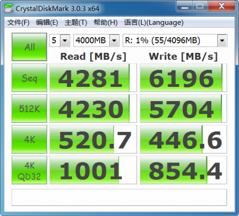Click the Seq write result 6196
This screenshot has height=216, width=239.
click(x=183, y=78)
